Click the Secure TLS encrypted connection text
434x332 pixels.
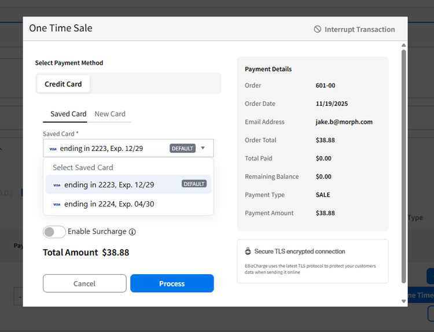click(x=300, y=251)
